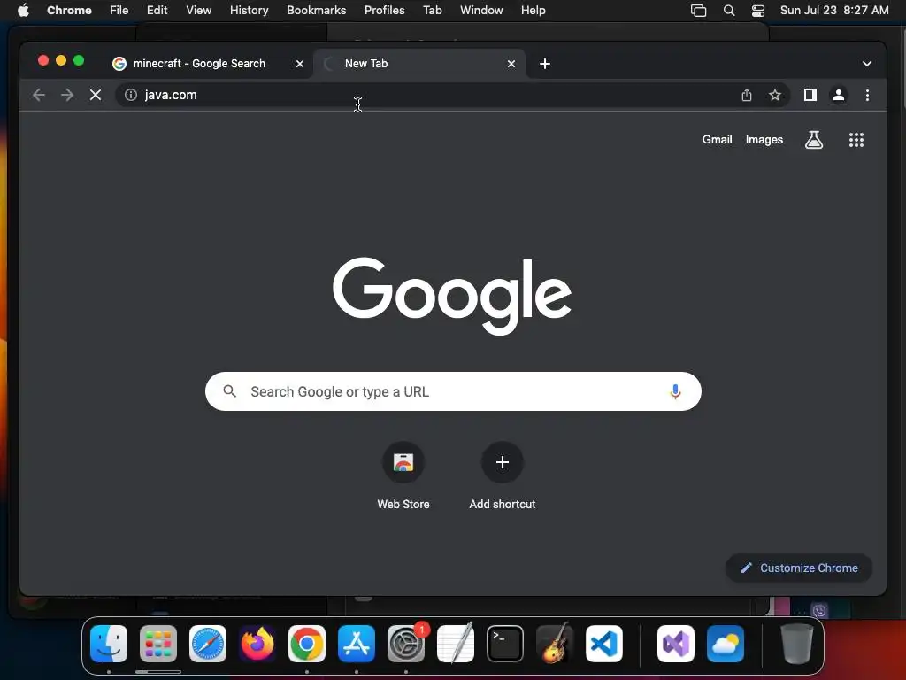Click the Google logo

pyautogui.click(x=452, y=296)
